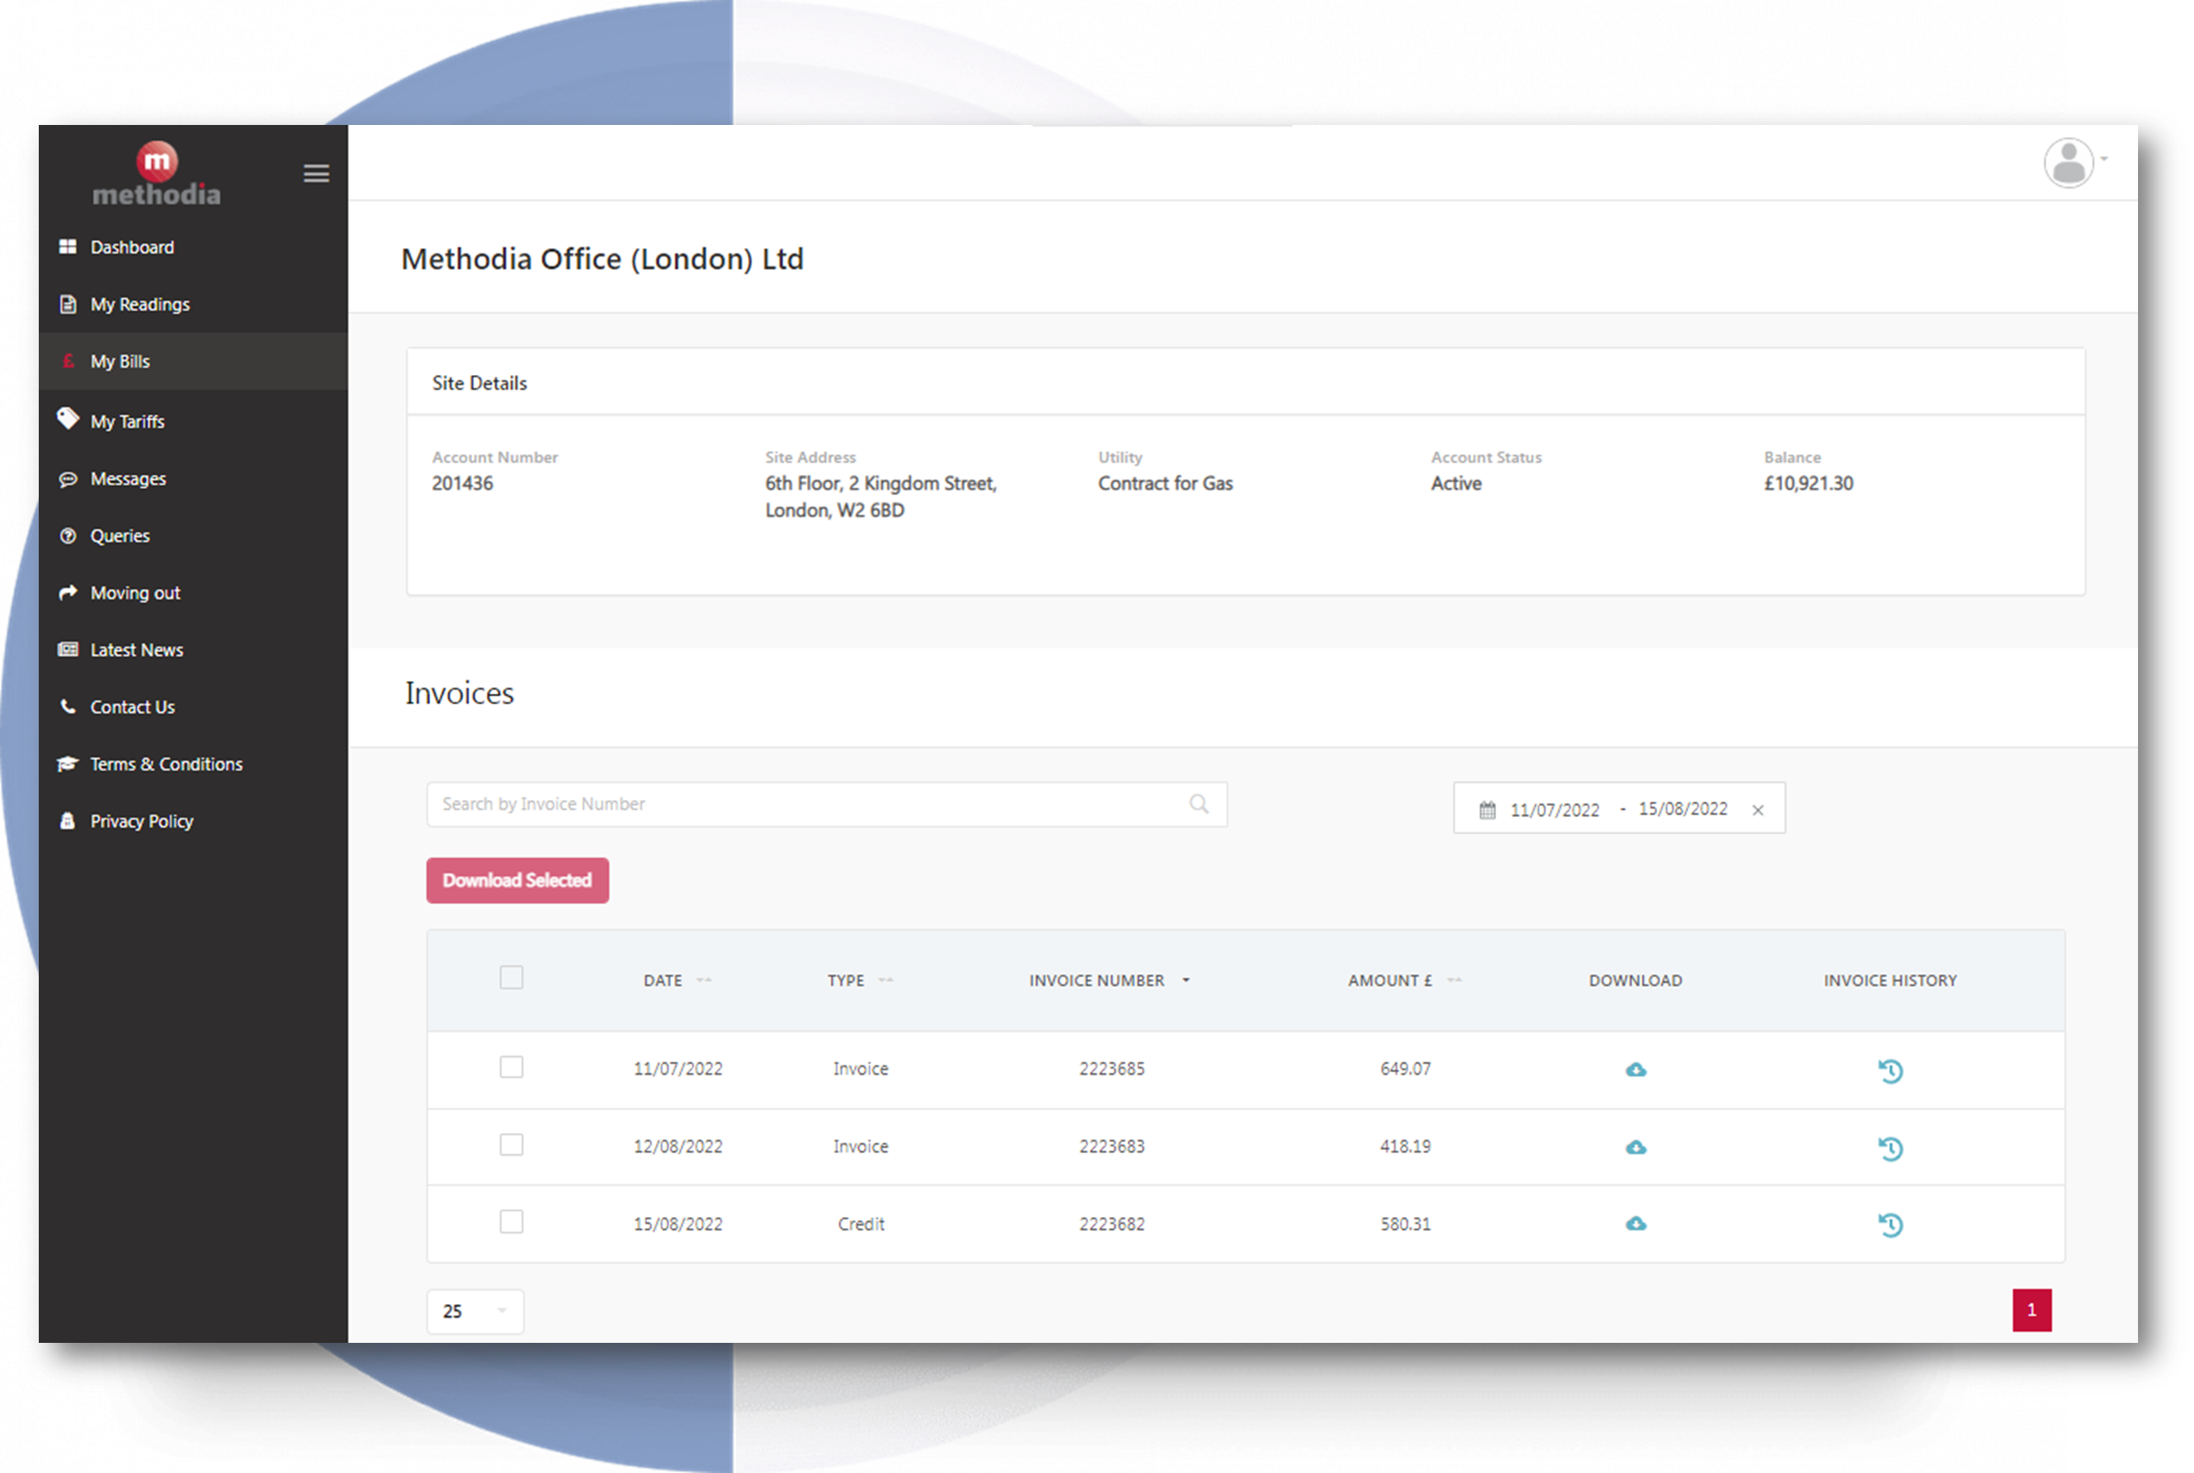Select the checkbox for 15/08/2022 credit

click(512, 1222)
